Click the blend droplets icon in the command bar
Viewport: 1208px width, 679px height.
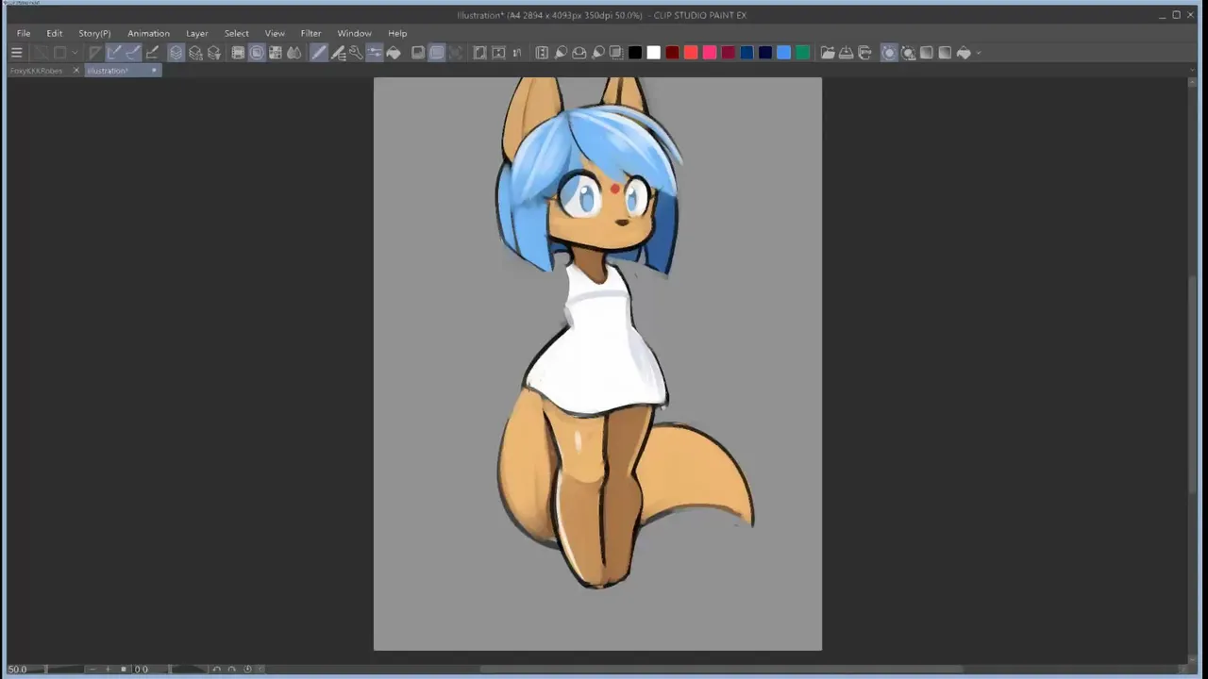coord(294,53)
